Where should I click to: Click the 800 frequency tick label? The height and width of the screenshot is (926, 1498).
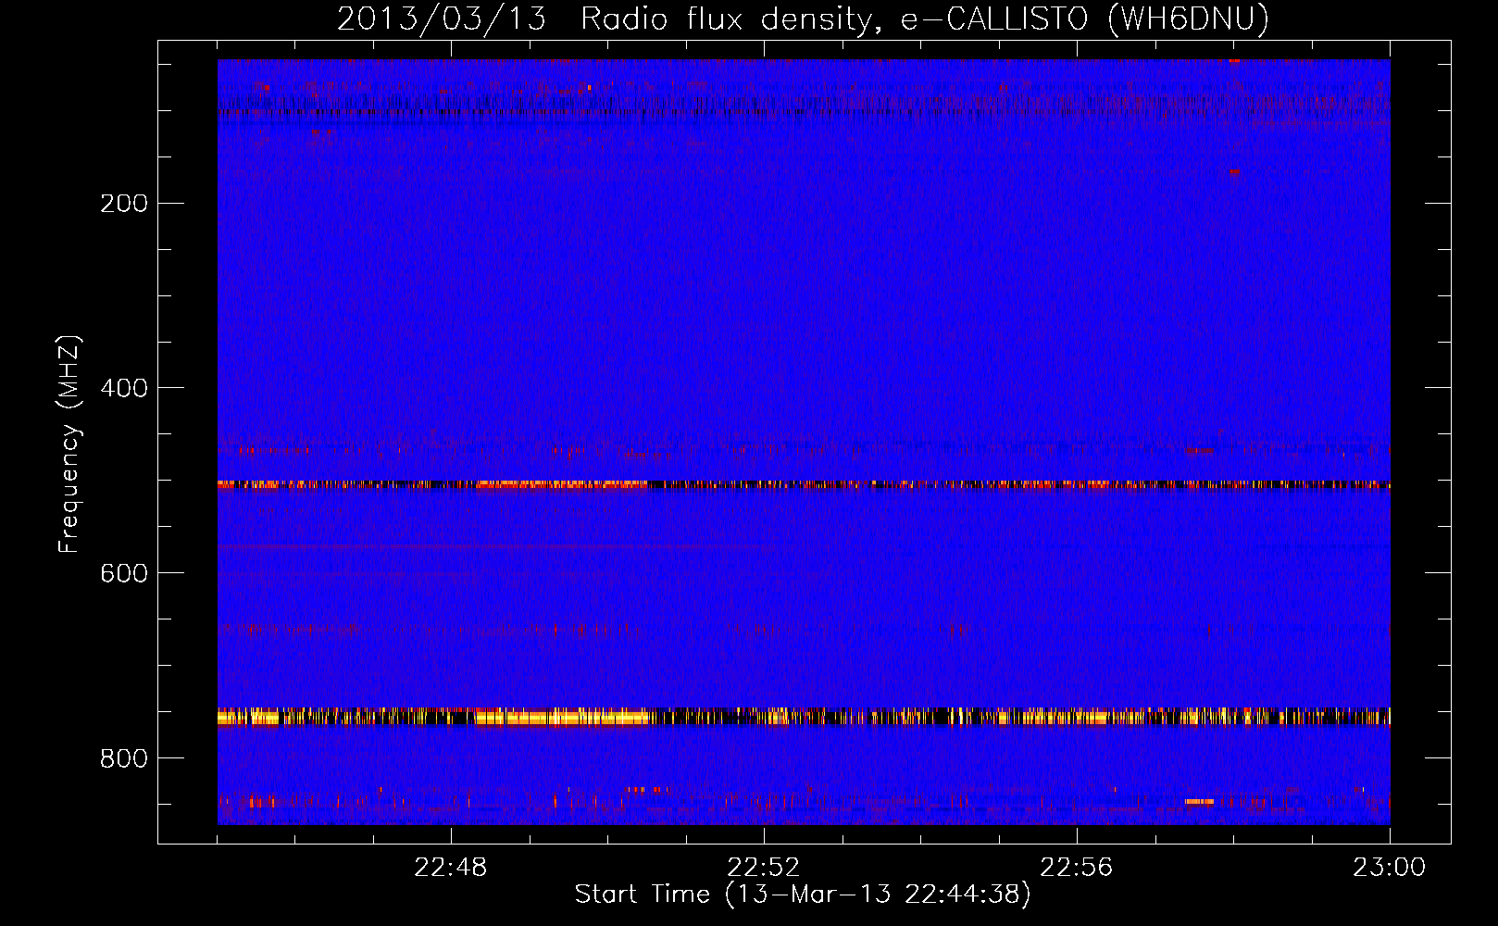(124, 758)
